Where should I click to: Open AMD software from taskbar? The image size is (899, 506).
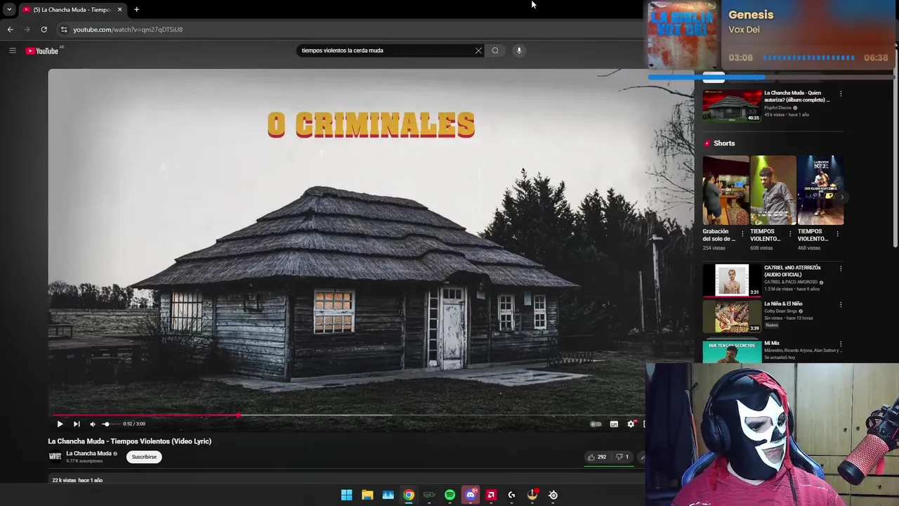tap(491, 495)
